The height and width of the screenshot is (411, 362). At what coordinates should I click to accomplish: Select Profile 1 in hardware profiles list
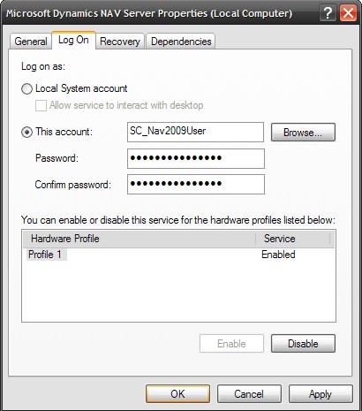click(45, 255)
